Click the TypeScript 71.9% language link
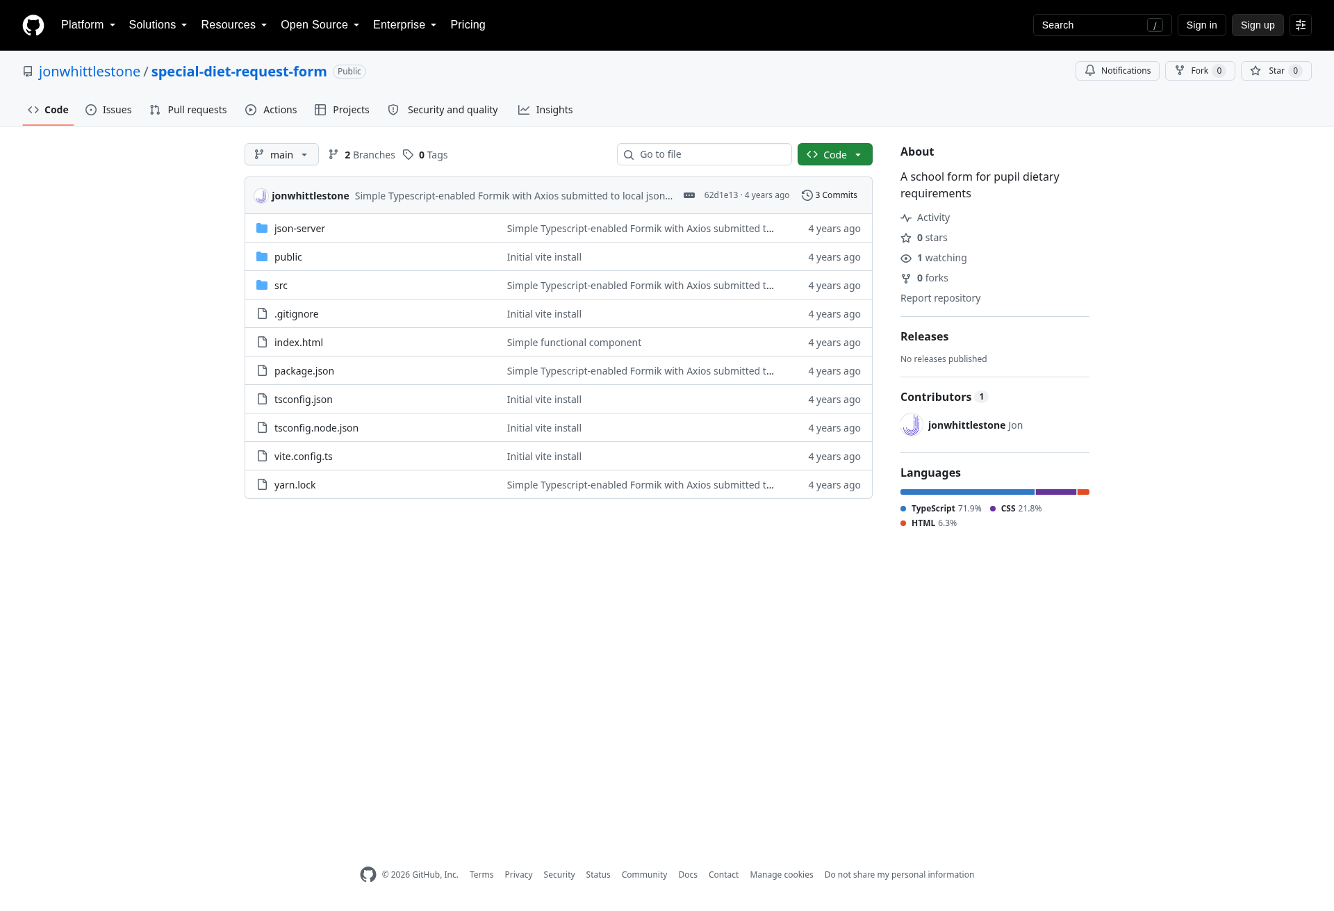 click(941, 509)
